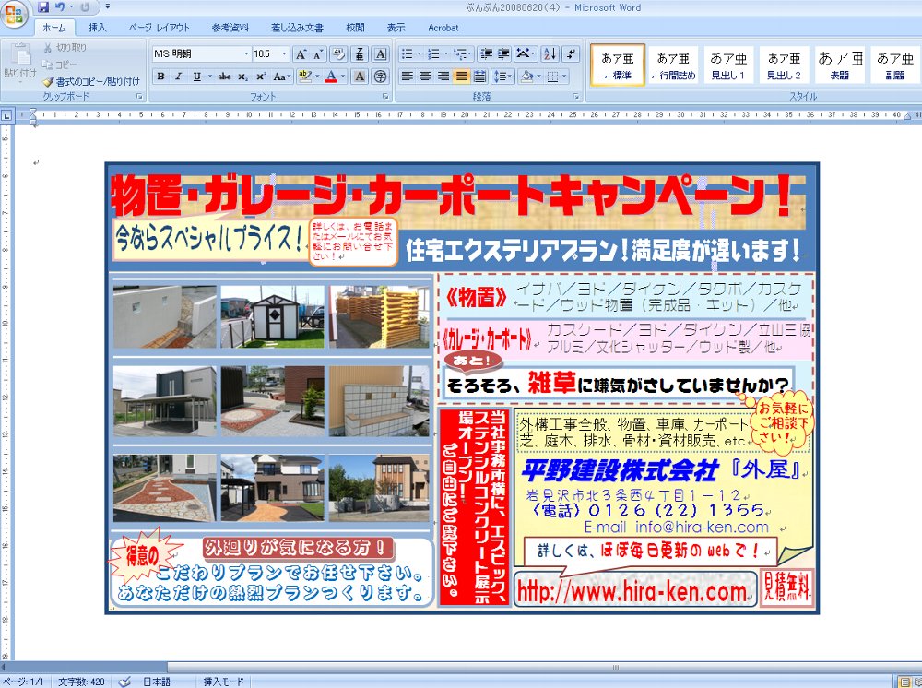922x688 pixels.
Task: Switch to the ページ レイアウト tab
Action: click(x=160, y=28)
